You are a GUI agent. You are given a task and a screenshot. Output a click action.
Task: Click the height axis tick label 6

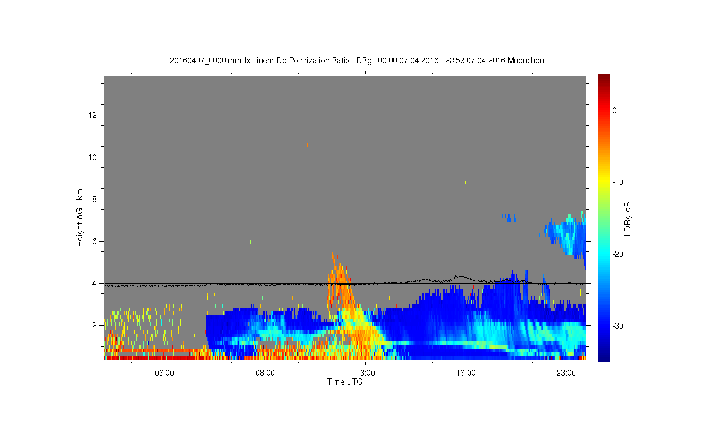(x=95, y=241)
